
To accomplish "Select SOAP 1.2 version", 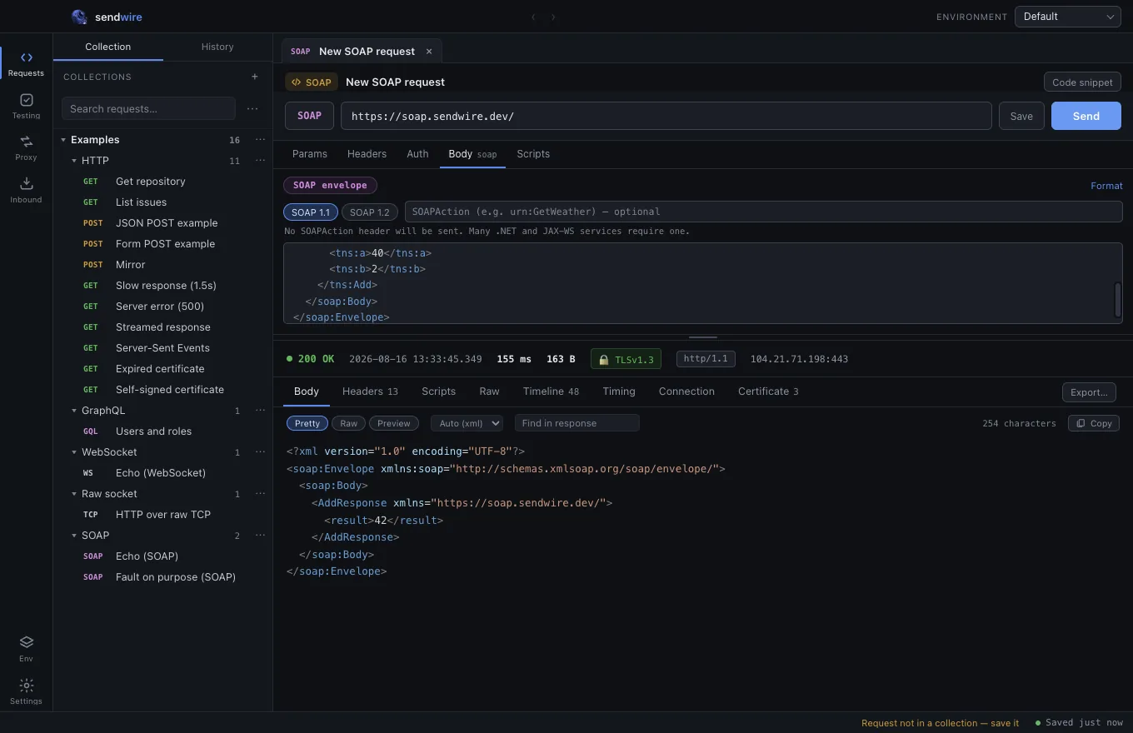I will [x=369, y=212].
